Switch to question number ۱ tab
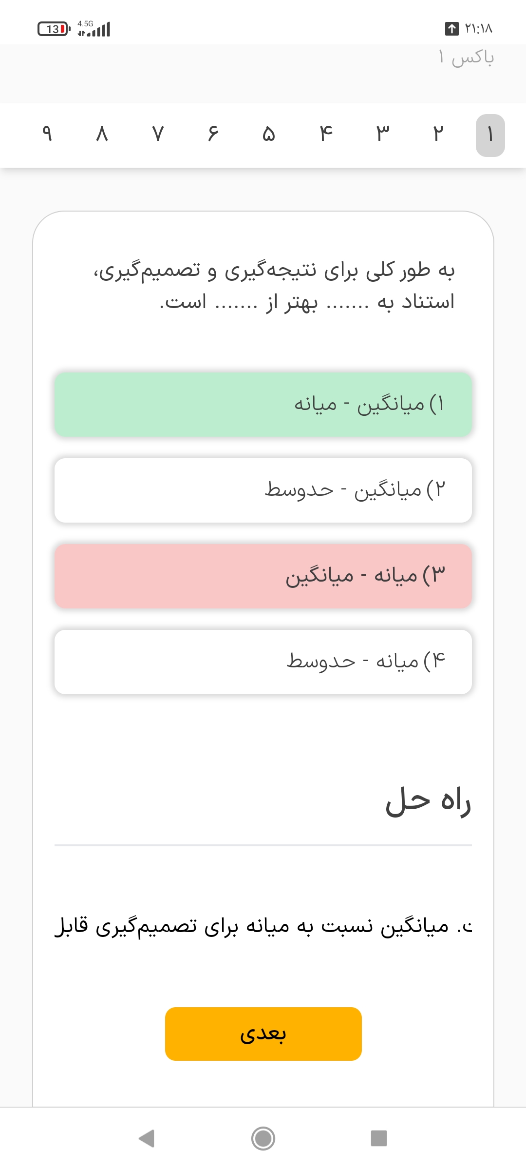Screen dimensions: 526x1170 click(490, 135)
